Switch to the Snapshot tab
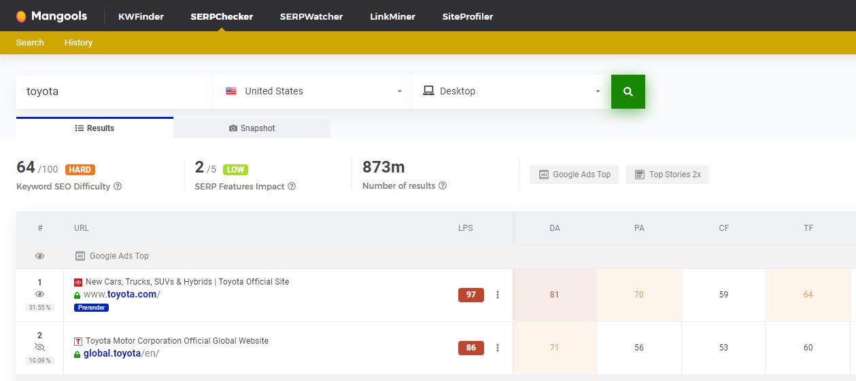 tap(252, 128)
